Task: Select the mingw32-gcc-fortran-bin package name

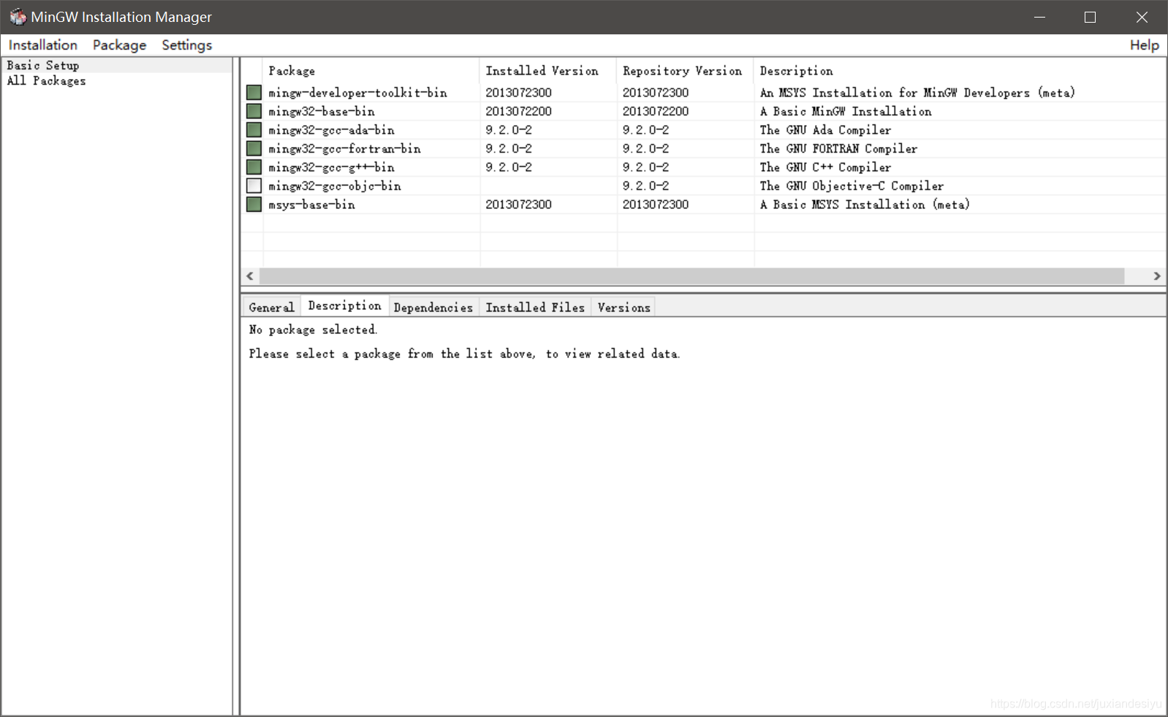Action: pos(344,148)
